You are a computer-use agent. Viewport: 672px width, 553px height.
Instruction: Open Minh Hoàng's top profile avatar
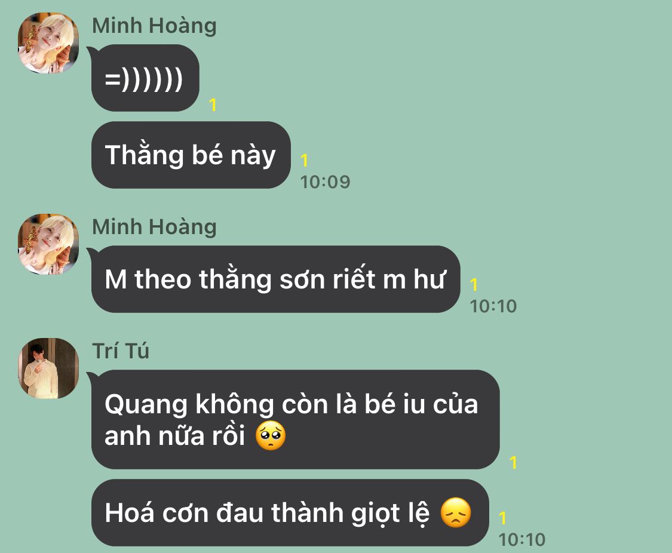coord(48,43)
